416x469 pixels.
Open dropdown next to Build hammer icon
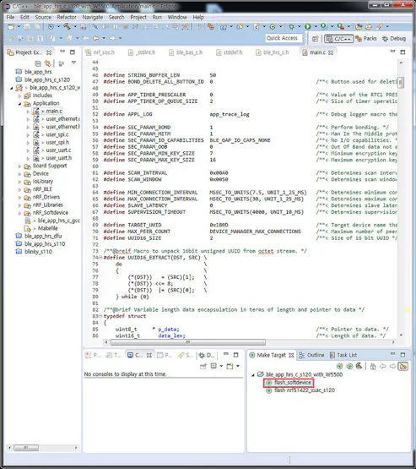pos(75,27)
